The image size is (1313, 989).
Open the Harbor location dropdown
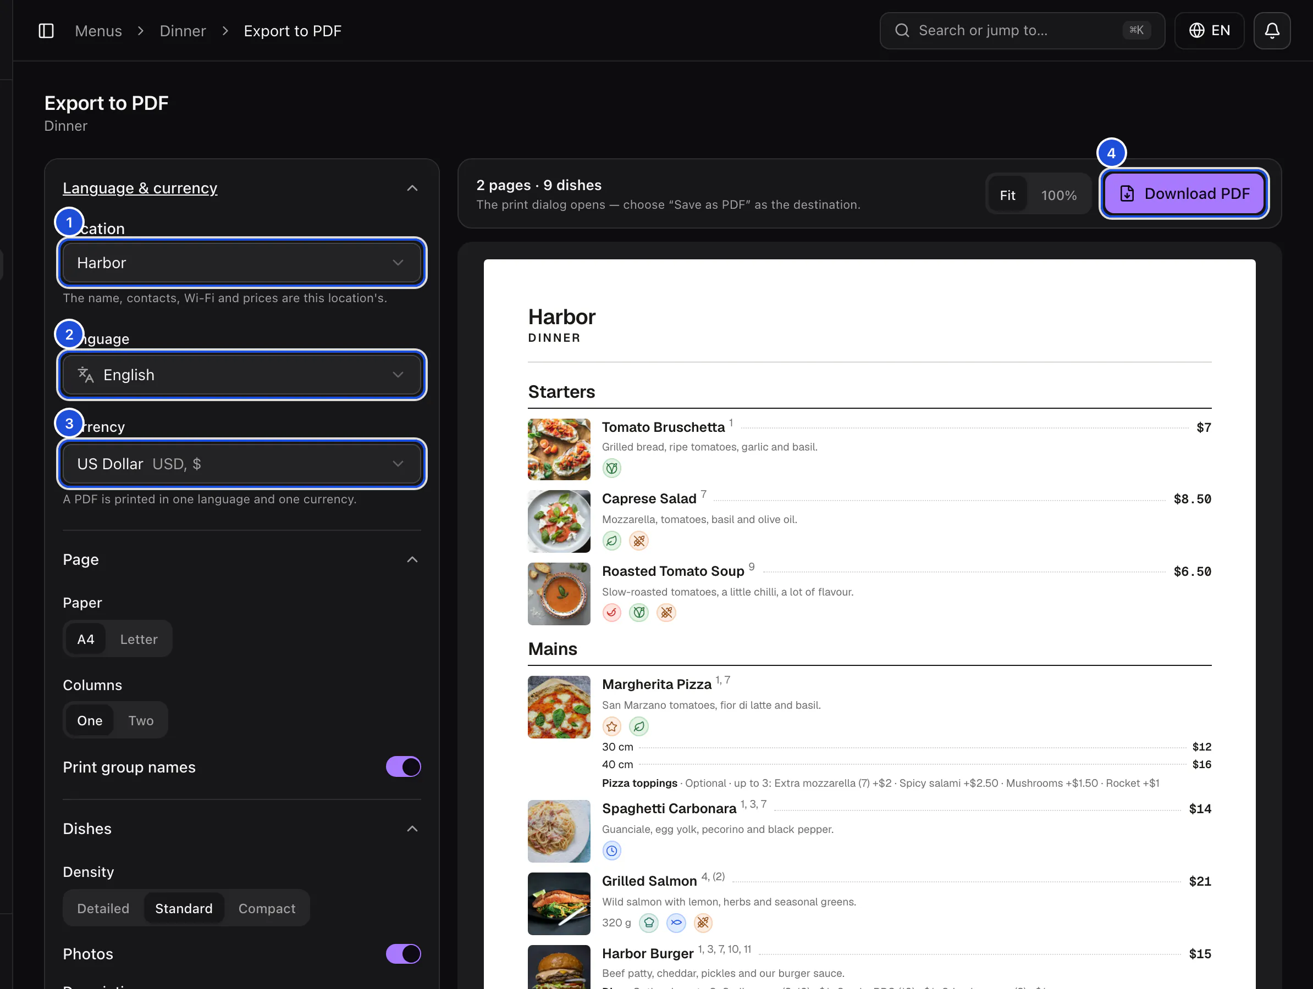[x=241, y=263]
